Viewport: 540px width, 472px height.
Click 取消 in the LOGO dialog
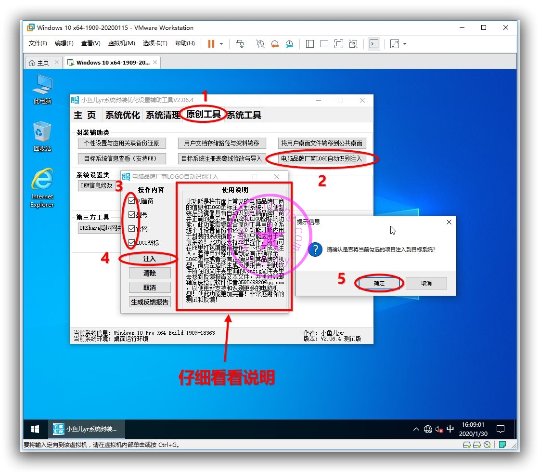(150, 288)
